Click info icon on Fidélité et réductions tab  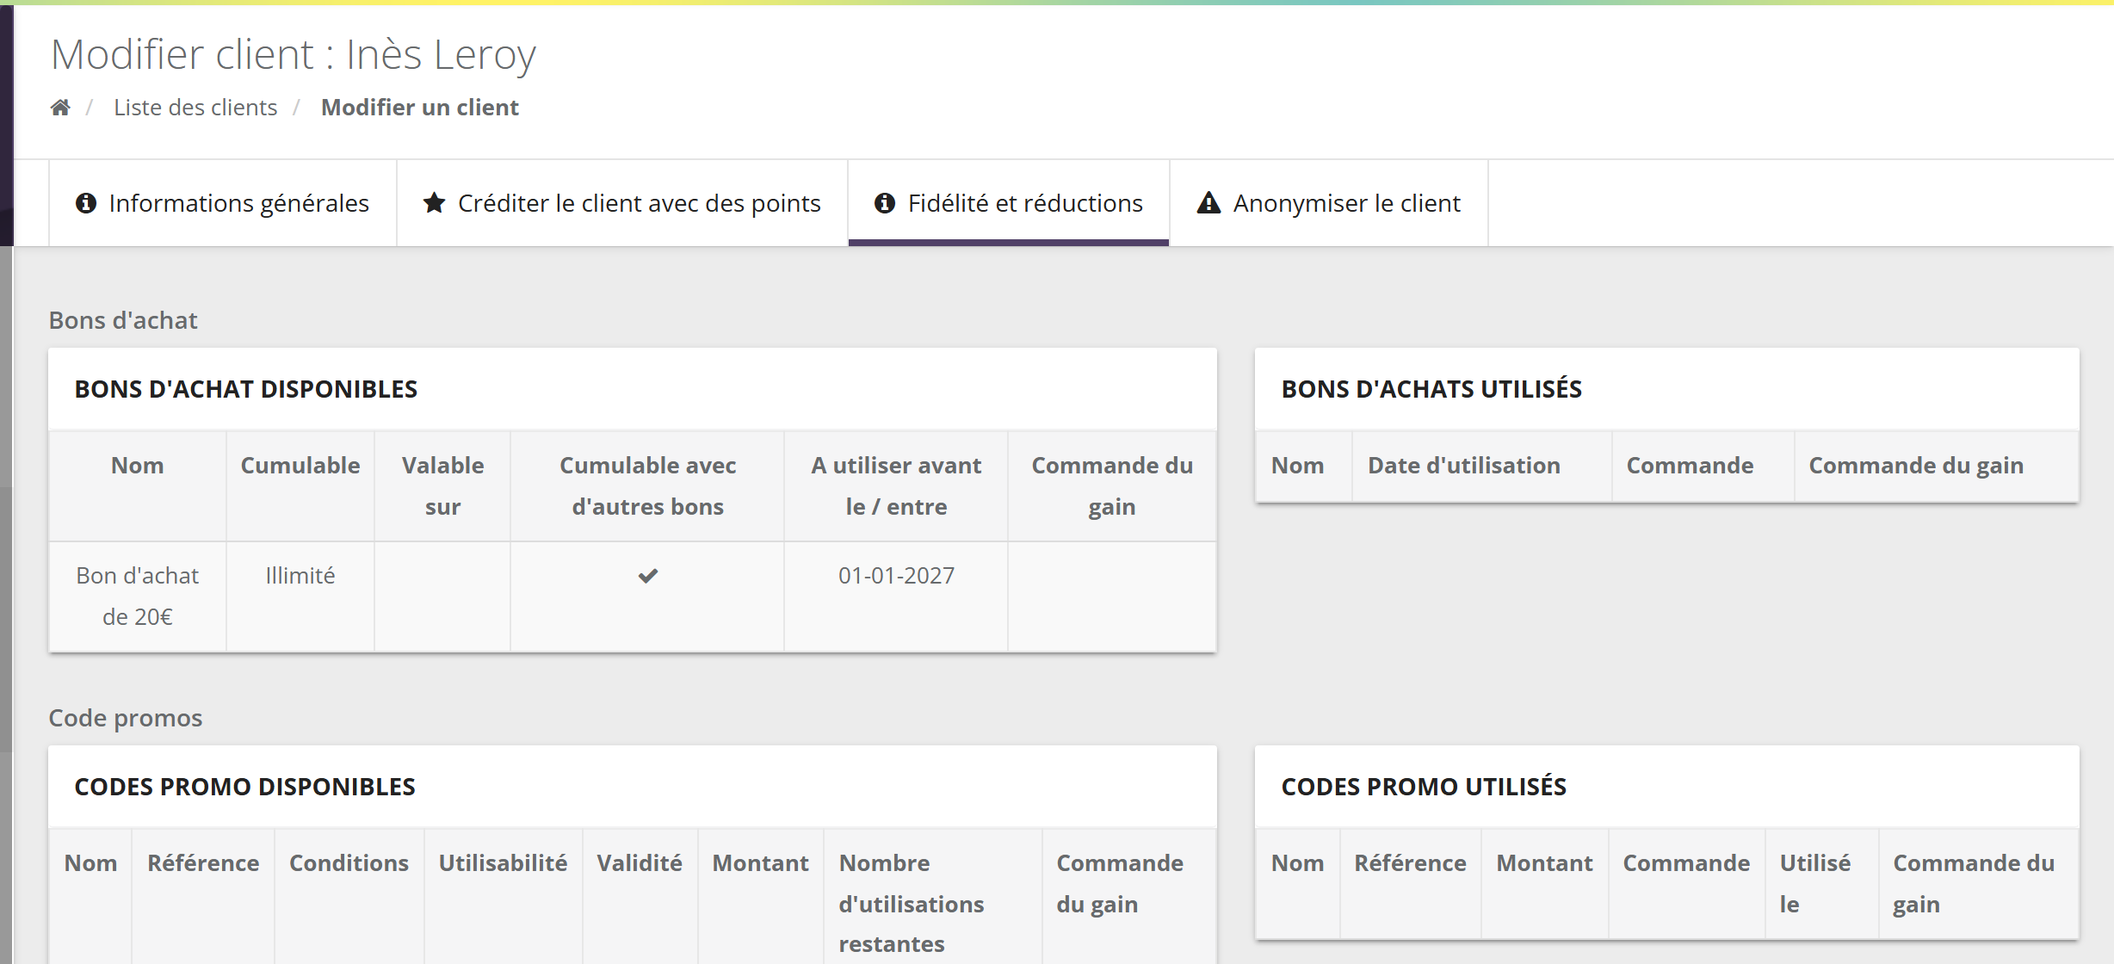tap(885, 203)
